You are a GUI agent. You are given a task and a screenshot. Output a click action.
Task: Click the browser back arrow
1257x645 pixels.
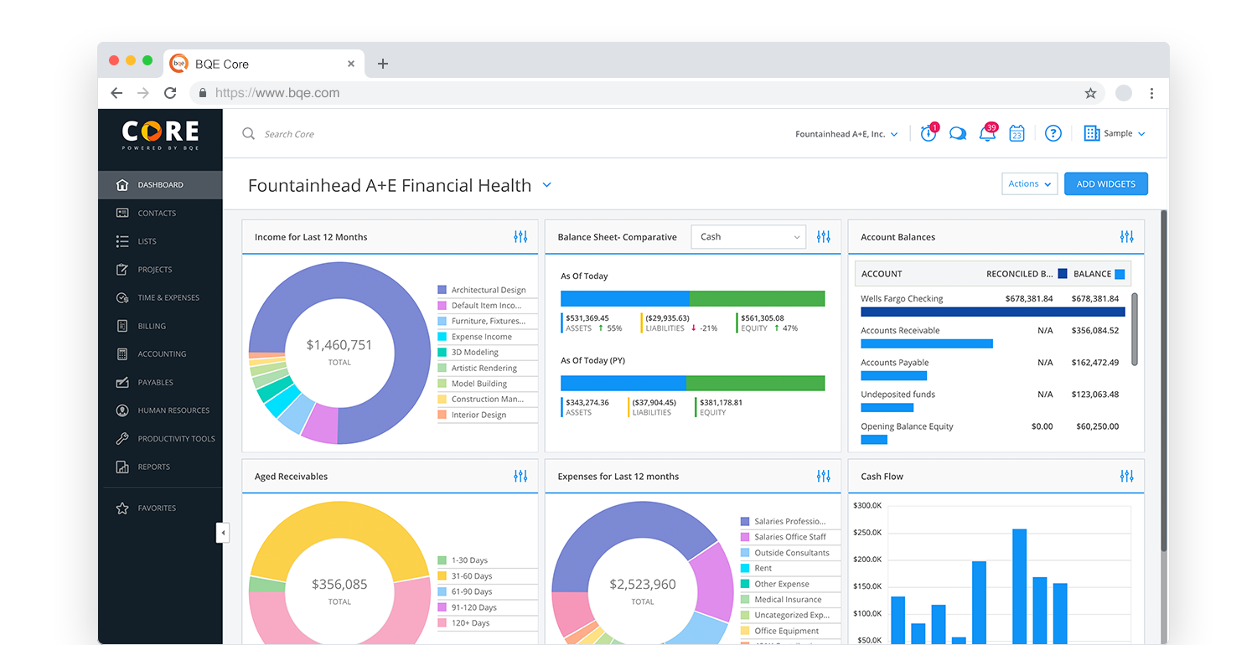point(116,93)
